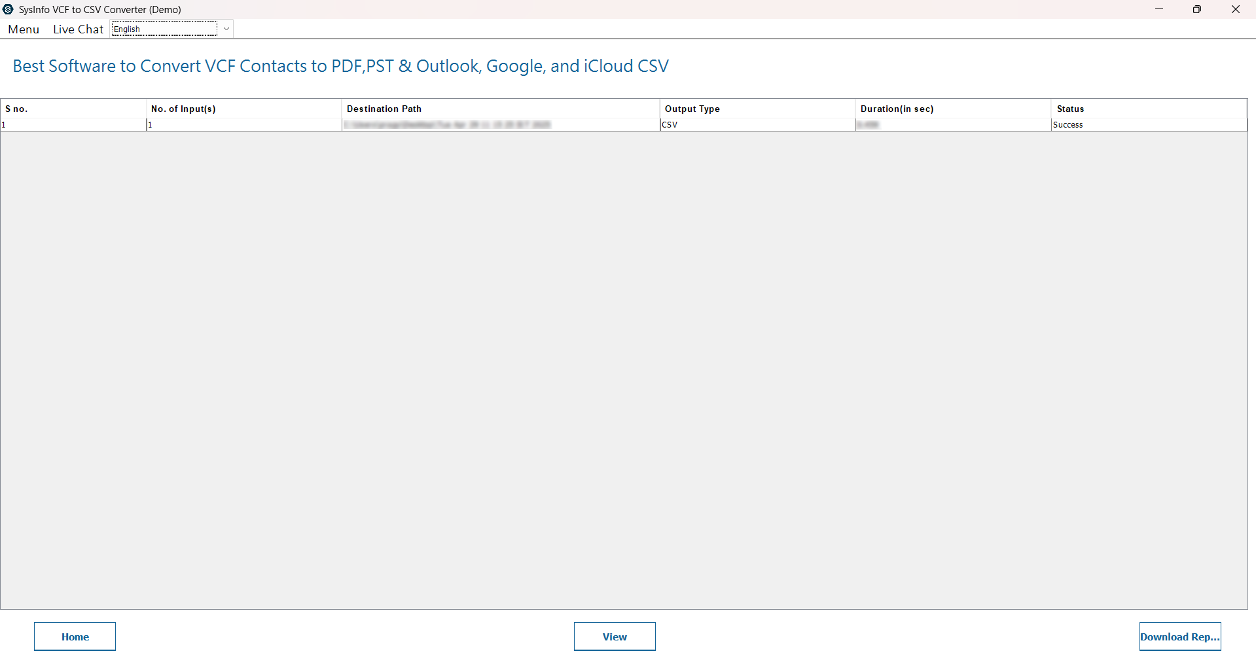Restore down the converter window
1256x664 pixels.
pyautogui.click(x=1197, y=9)
